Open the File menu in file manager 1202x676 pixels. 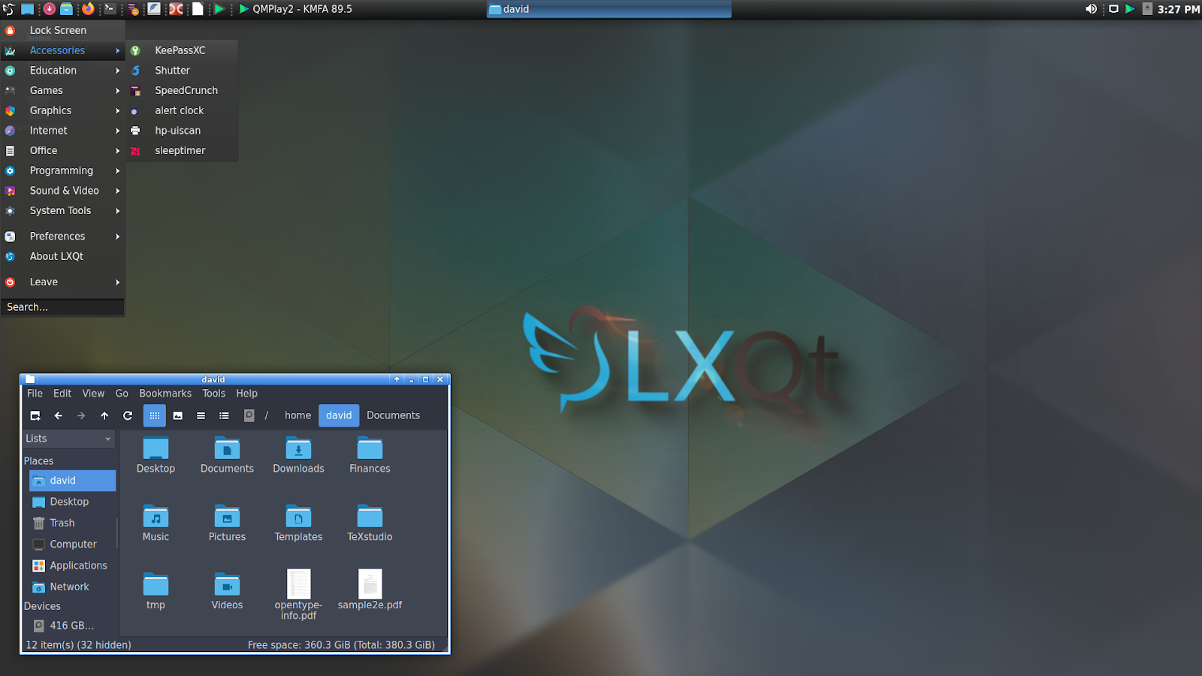pyautogui.click(x=35, y=394)
